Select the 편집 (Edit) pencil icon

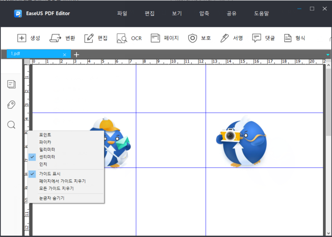point(89,38)
